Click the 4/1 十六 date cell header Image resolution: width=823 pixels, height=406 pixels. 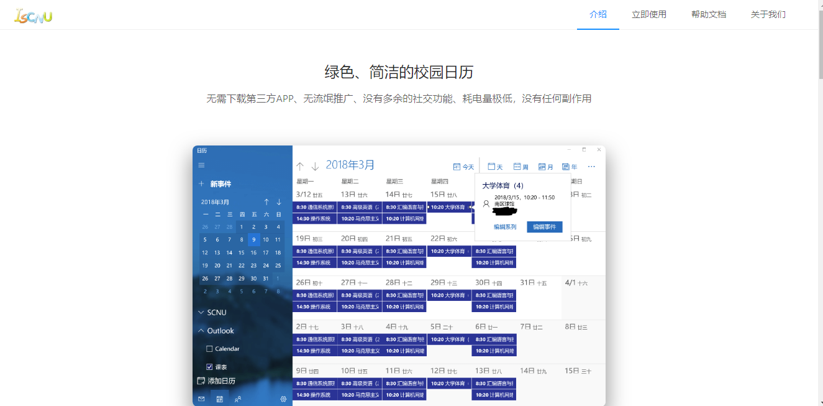tap(576, 283)
